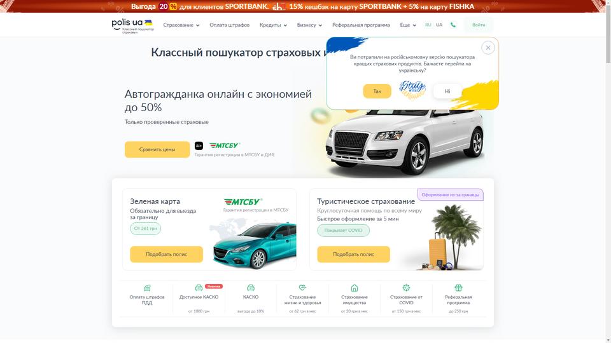This screenshot has height=343, width=611.
Task: Click the green phone icon in header
Action: [453, 25]
